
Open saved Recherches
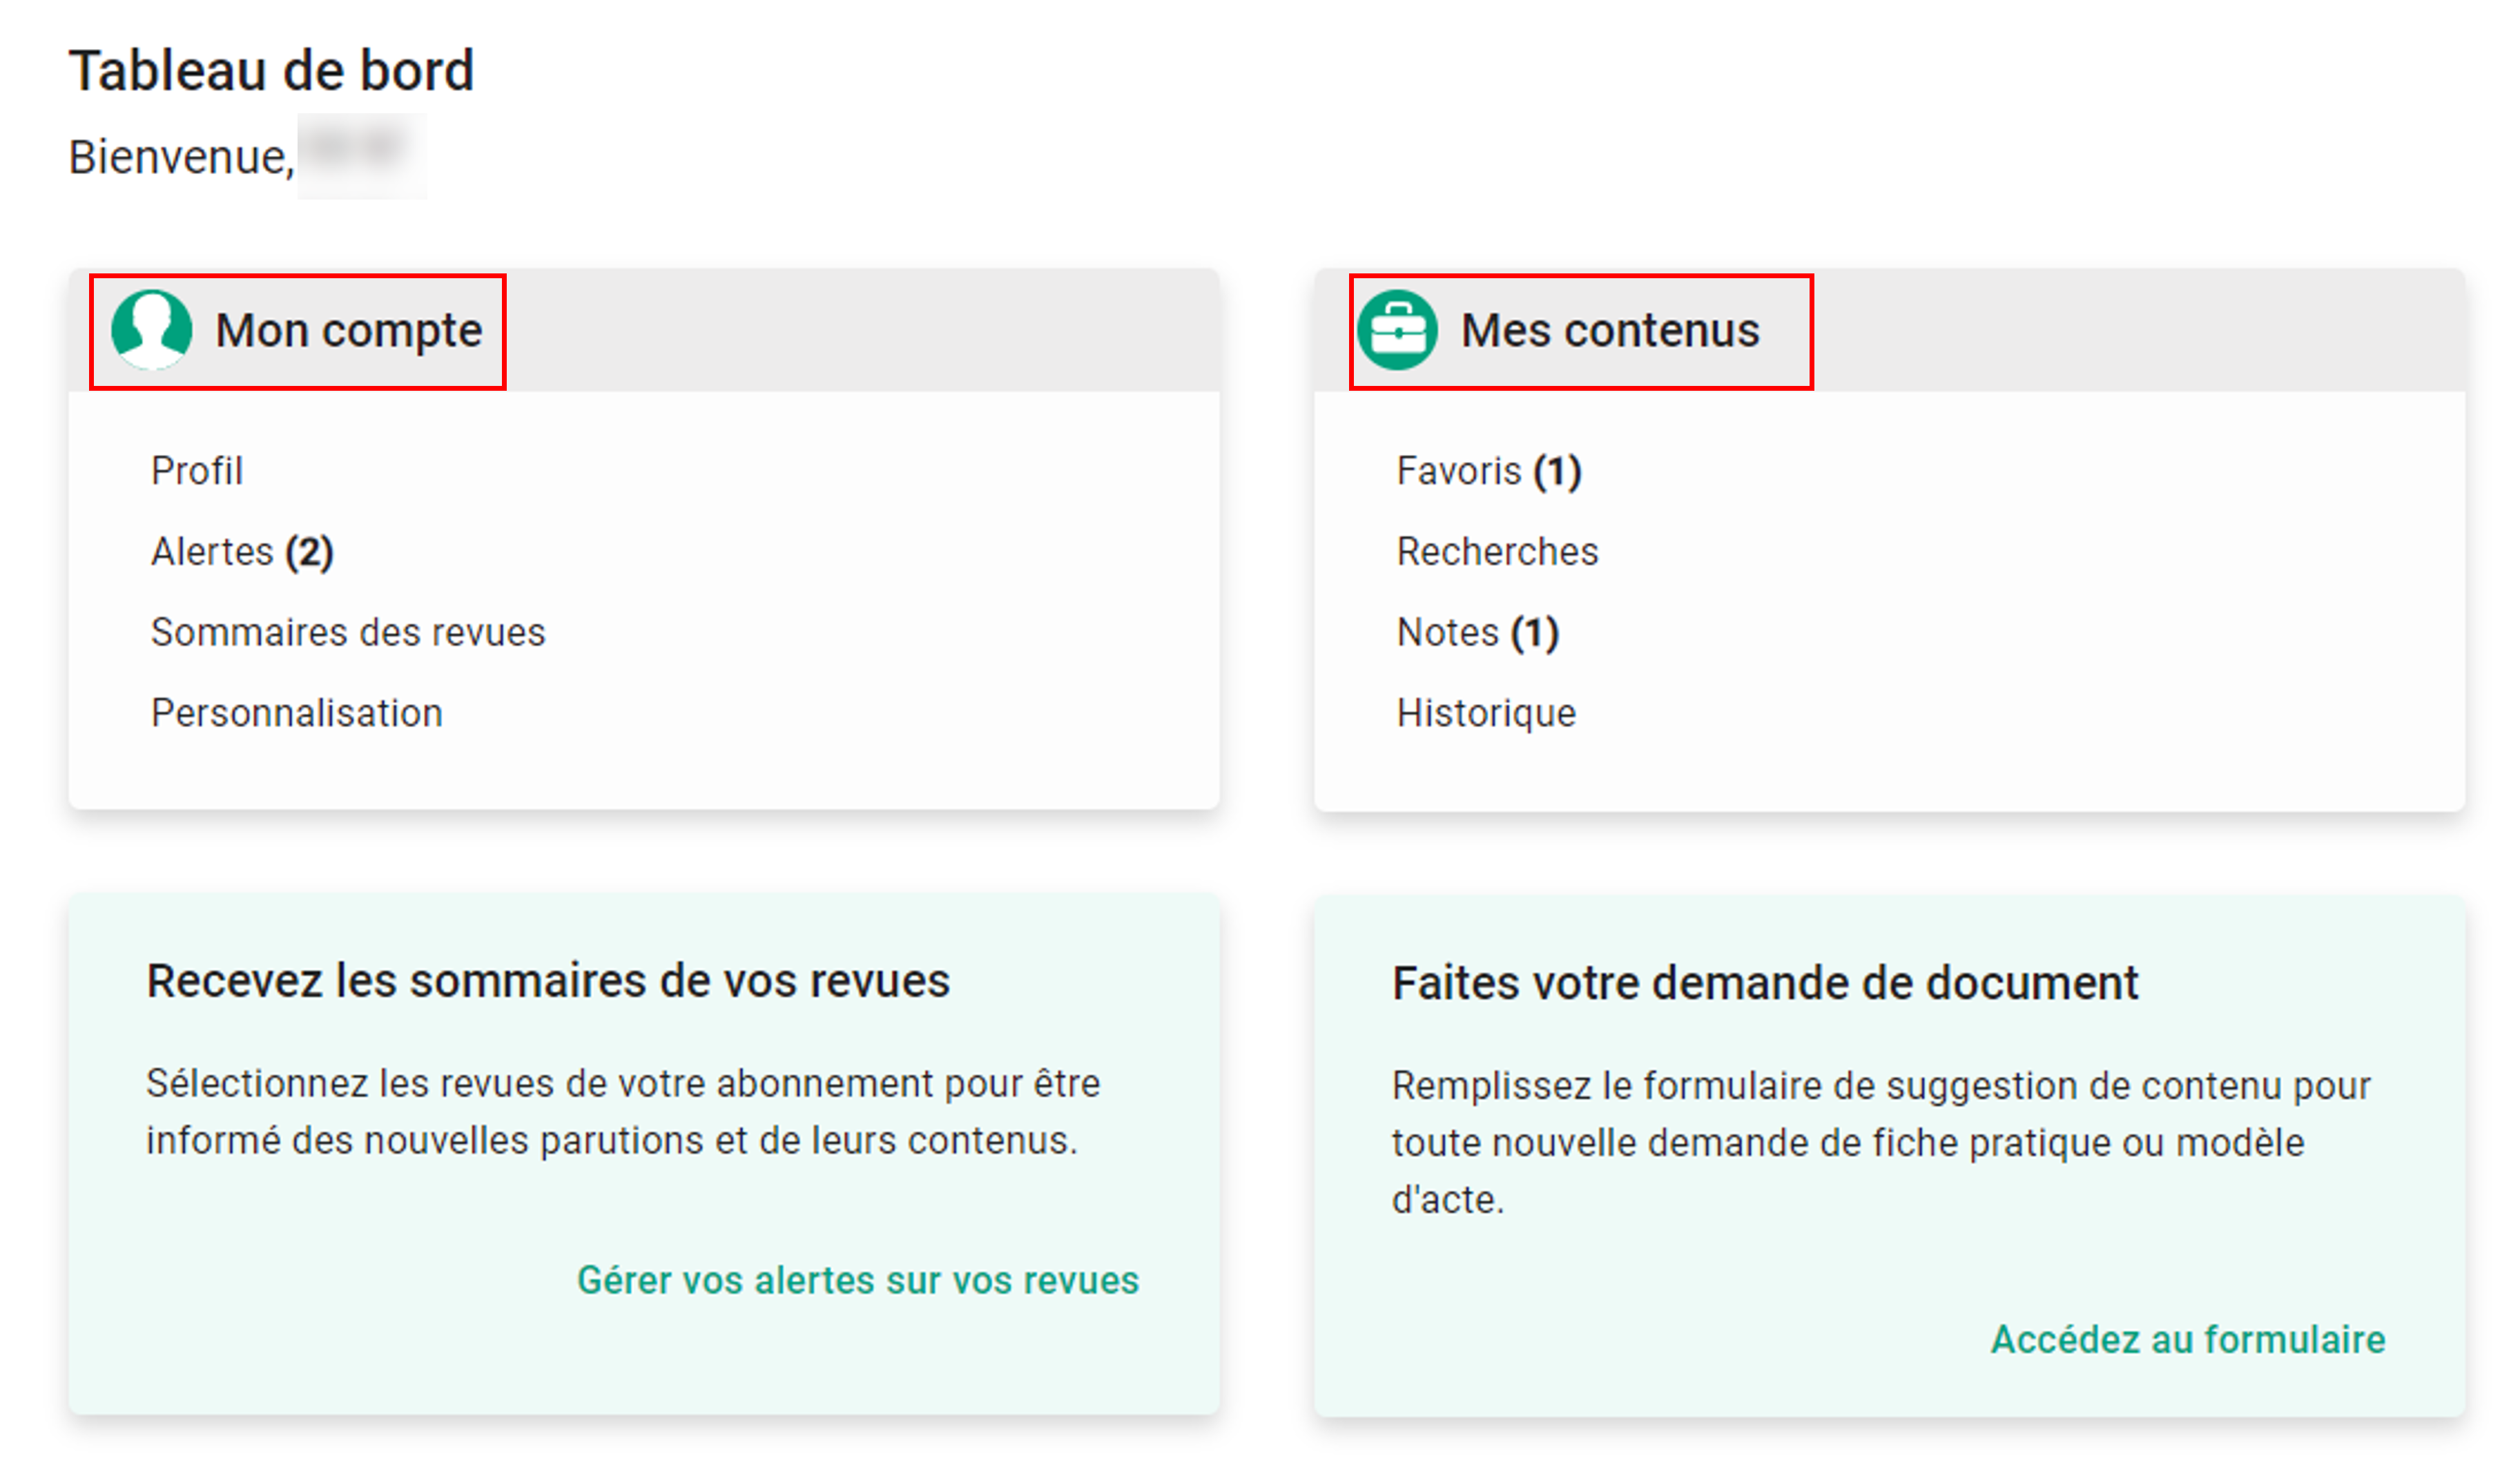pos(1497,551)
